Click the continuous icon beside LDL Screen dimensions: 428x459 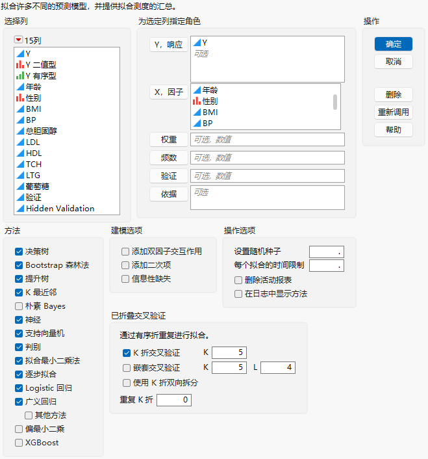click(x=20, y=142)
